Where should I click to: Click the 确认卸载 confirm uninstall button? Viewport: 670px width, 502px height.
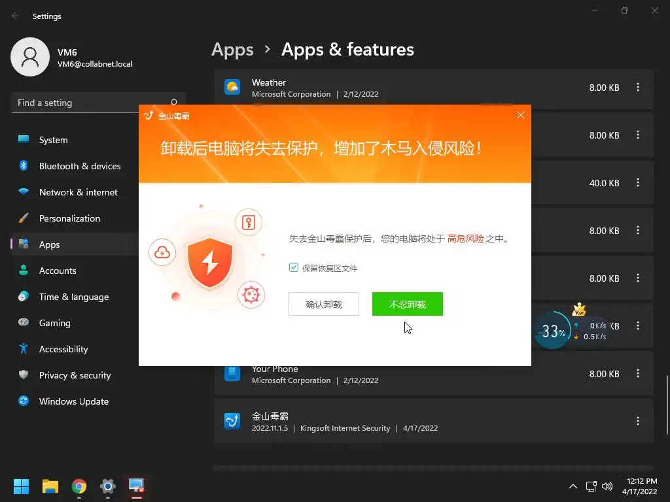click(323, 304)
